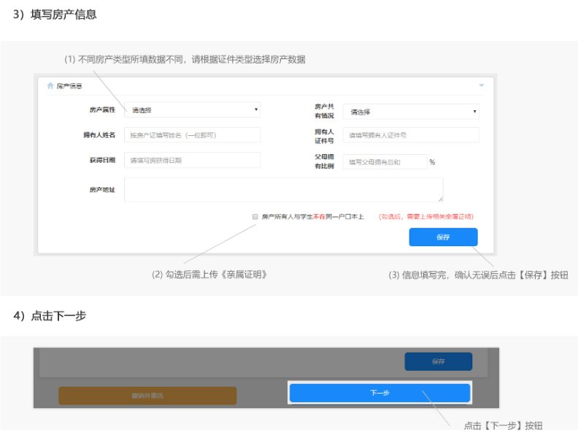
Task: Click the % sign after 父母拥有比例 field
Action: tap(432, 162)
